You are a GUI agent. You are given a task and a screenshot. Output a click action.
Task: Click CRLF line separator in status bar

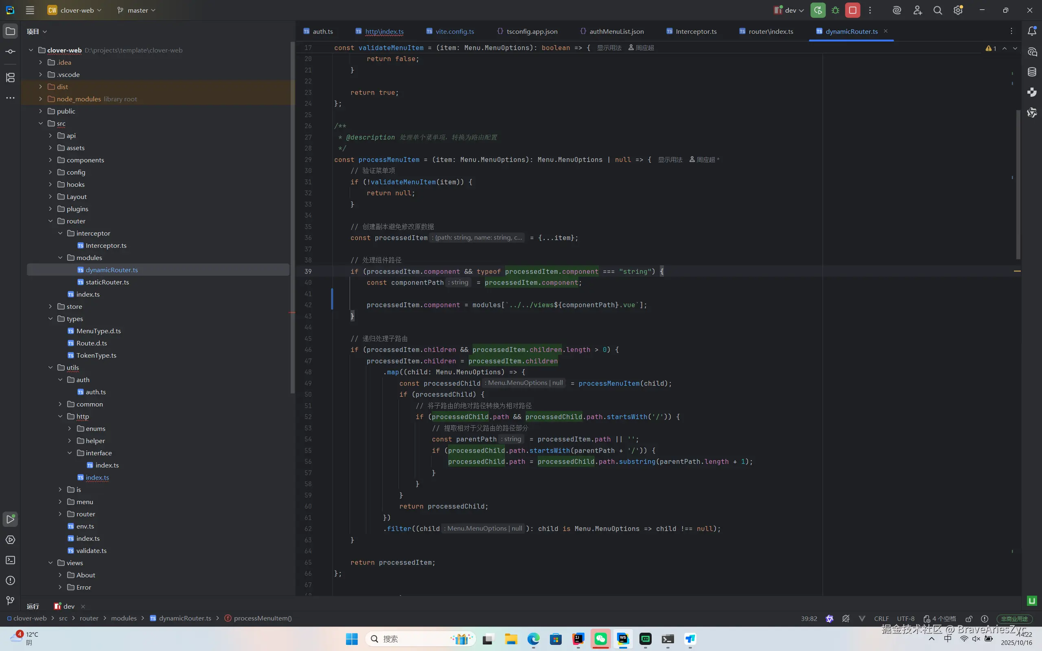tap(881, 619)
